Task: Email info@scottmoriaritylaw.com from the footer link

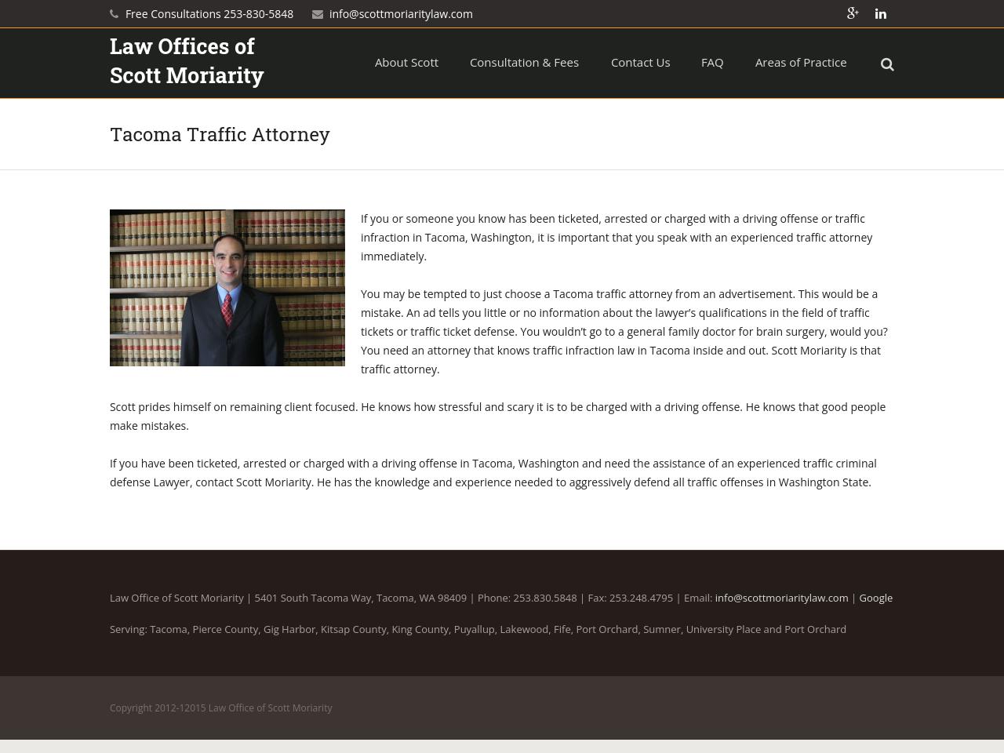Action: pos(781,598)
